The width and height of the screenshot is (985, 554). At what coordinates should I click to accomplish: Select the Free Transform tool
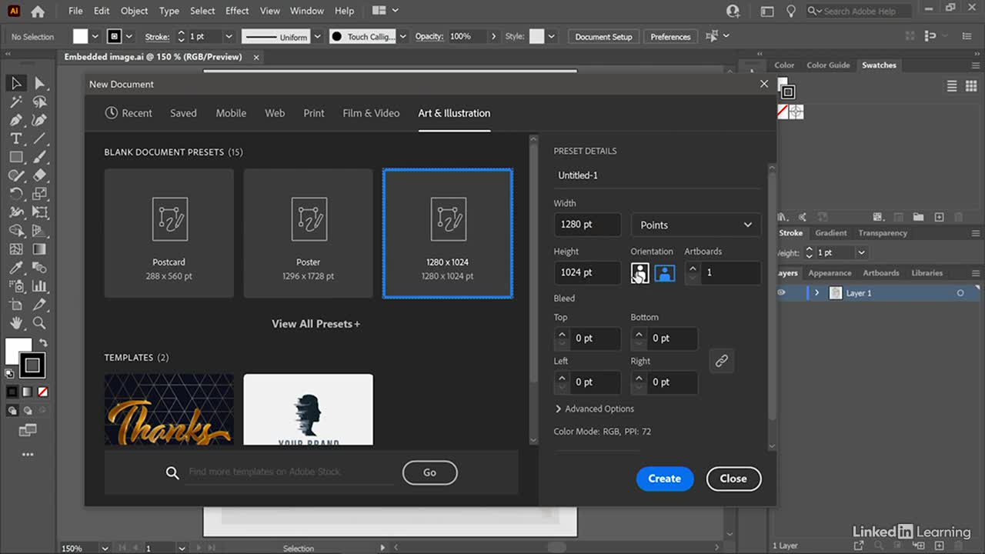tap(39, 212)
